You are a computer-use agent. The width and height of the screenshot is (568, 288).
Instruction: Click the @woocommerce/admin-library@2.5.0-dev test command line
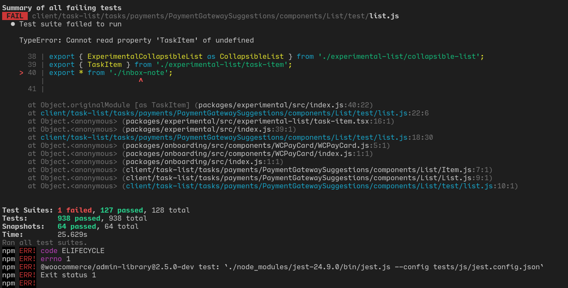pos(273,267)
